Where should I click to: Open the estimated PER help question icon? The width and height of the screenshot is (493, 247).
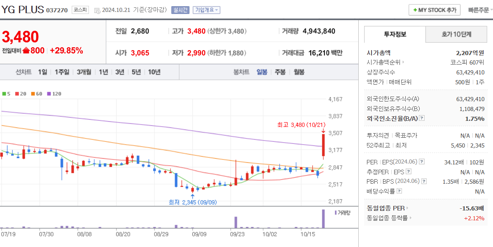pyautogui.click(x=409, y=172)
